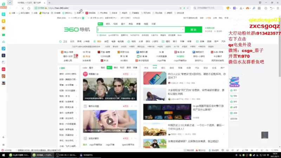Open the 体育 category link in nav row
This screenshot has width=281, height=158.
189,41
